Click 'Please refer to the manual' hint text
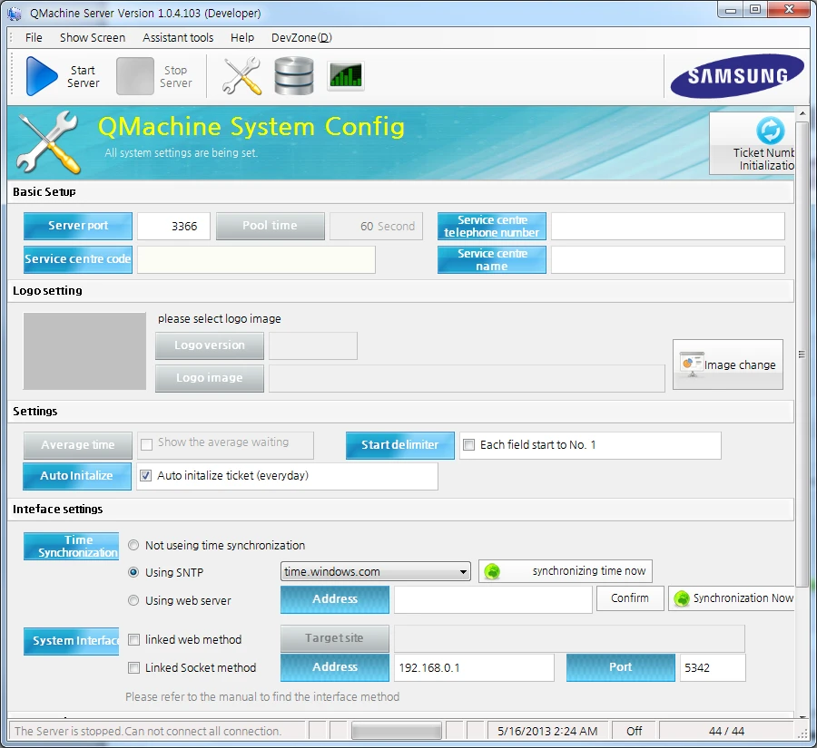Screen dimensions: 817x748 pos(262,696)
